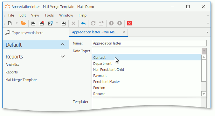Screen dimensions: 215x116
Task: Click Save and New icon
Action: 50,23
